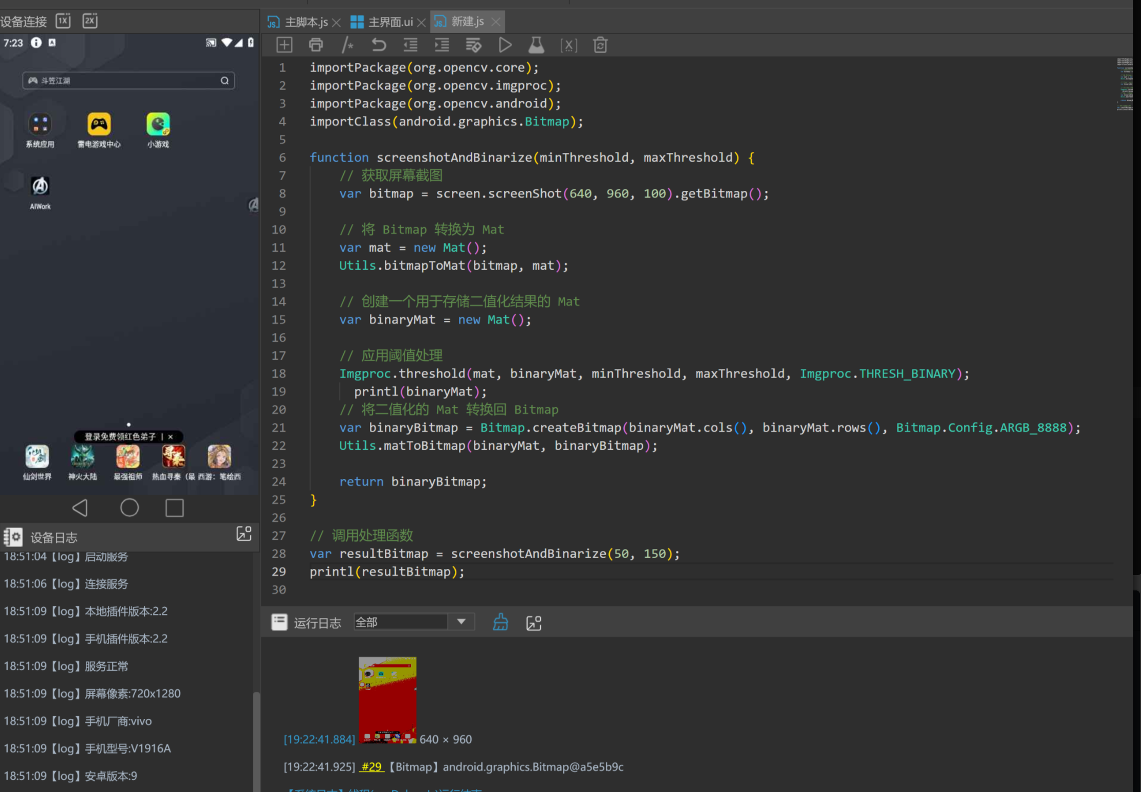Open 最强祖师 game icon

coord(128,456)
